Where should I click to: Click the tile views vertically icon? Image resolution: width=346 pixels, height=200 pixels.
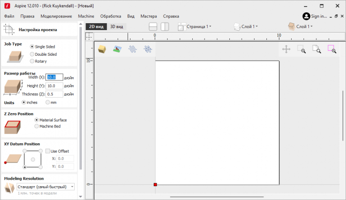coord(165,27)
